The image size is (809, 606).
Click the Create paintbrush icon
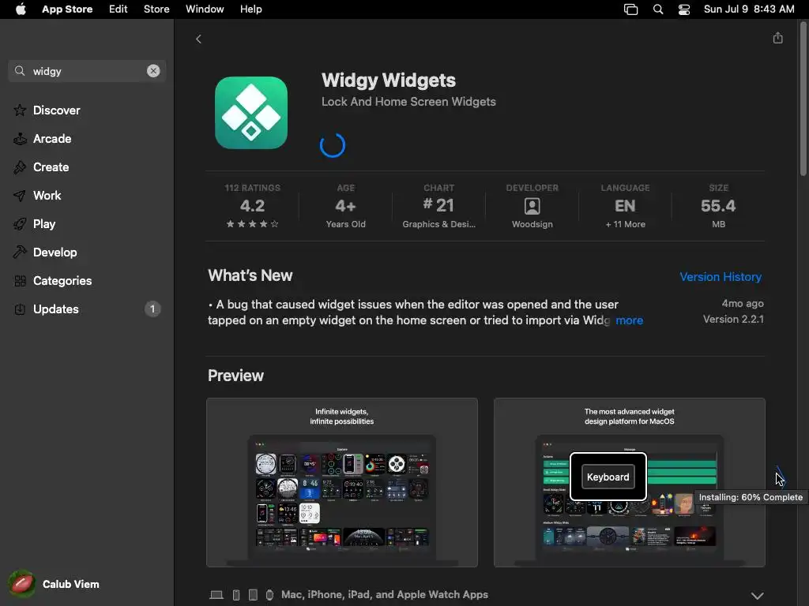pyautogui.click(x=20, y=167)
